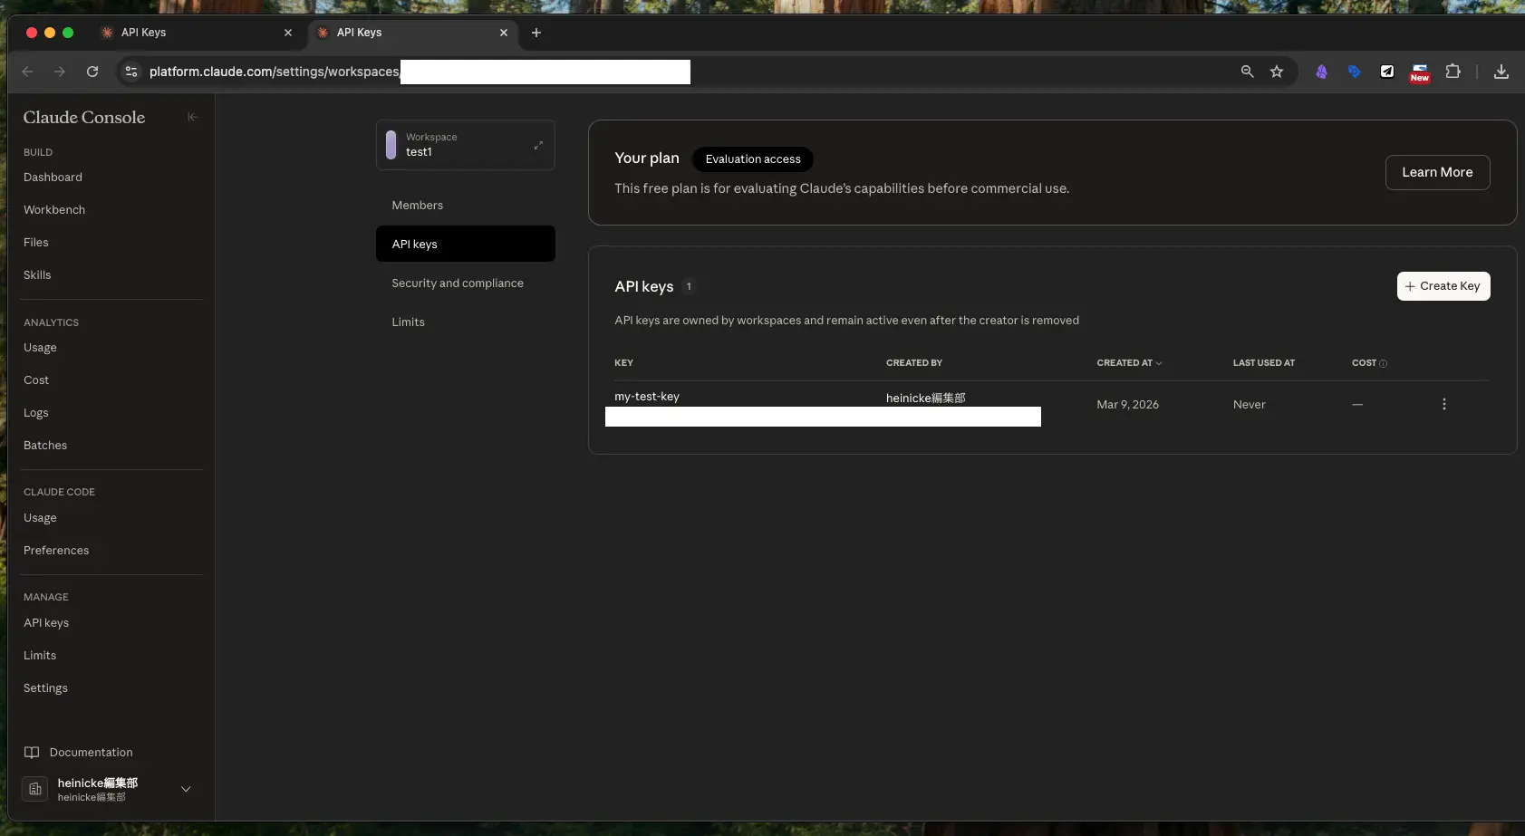Click the browser address bar URL
The height and width of the screenshot is (836, 1525).
tap(274, 72)
